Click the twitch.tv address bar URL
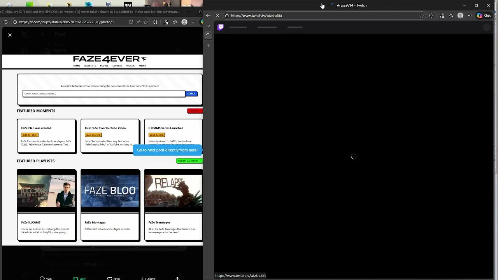Screen dimensions: 498x280 [256, 16]
